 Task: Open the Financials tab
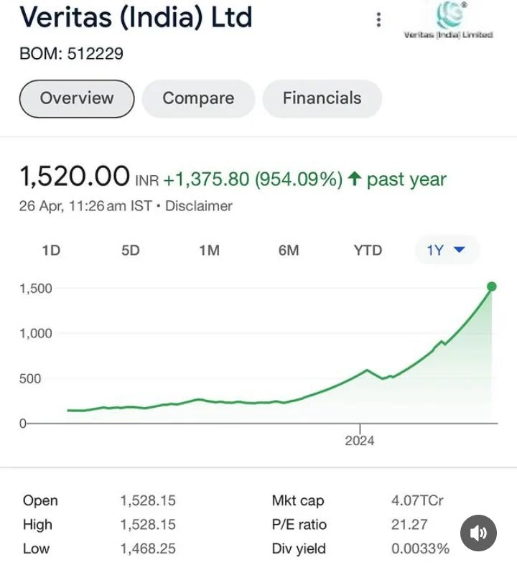[x=322, y=98]
